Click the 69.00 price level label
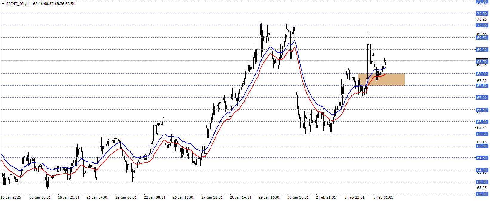Viewport: 490px width, 201px height. 482,50
